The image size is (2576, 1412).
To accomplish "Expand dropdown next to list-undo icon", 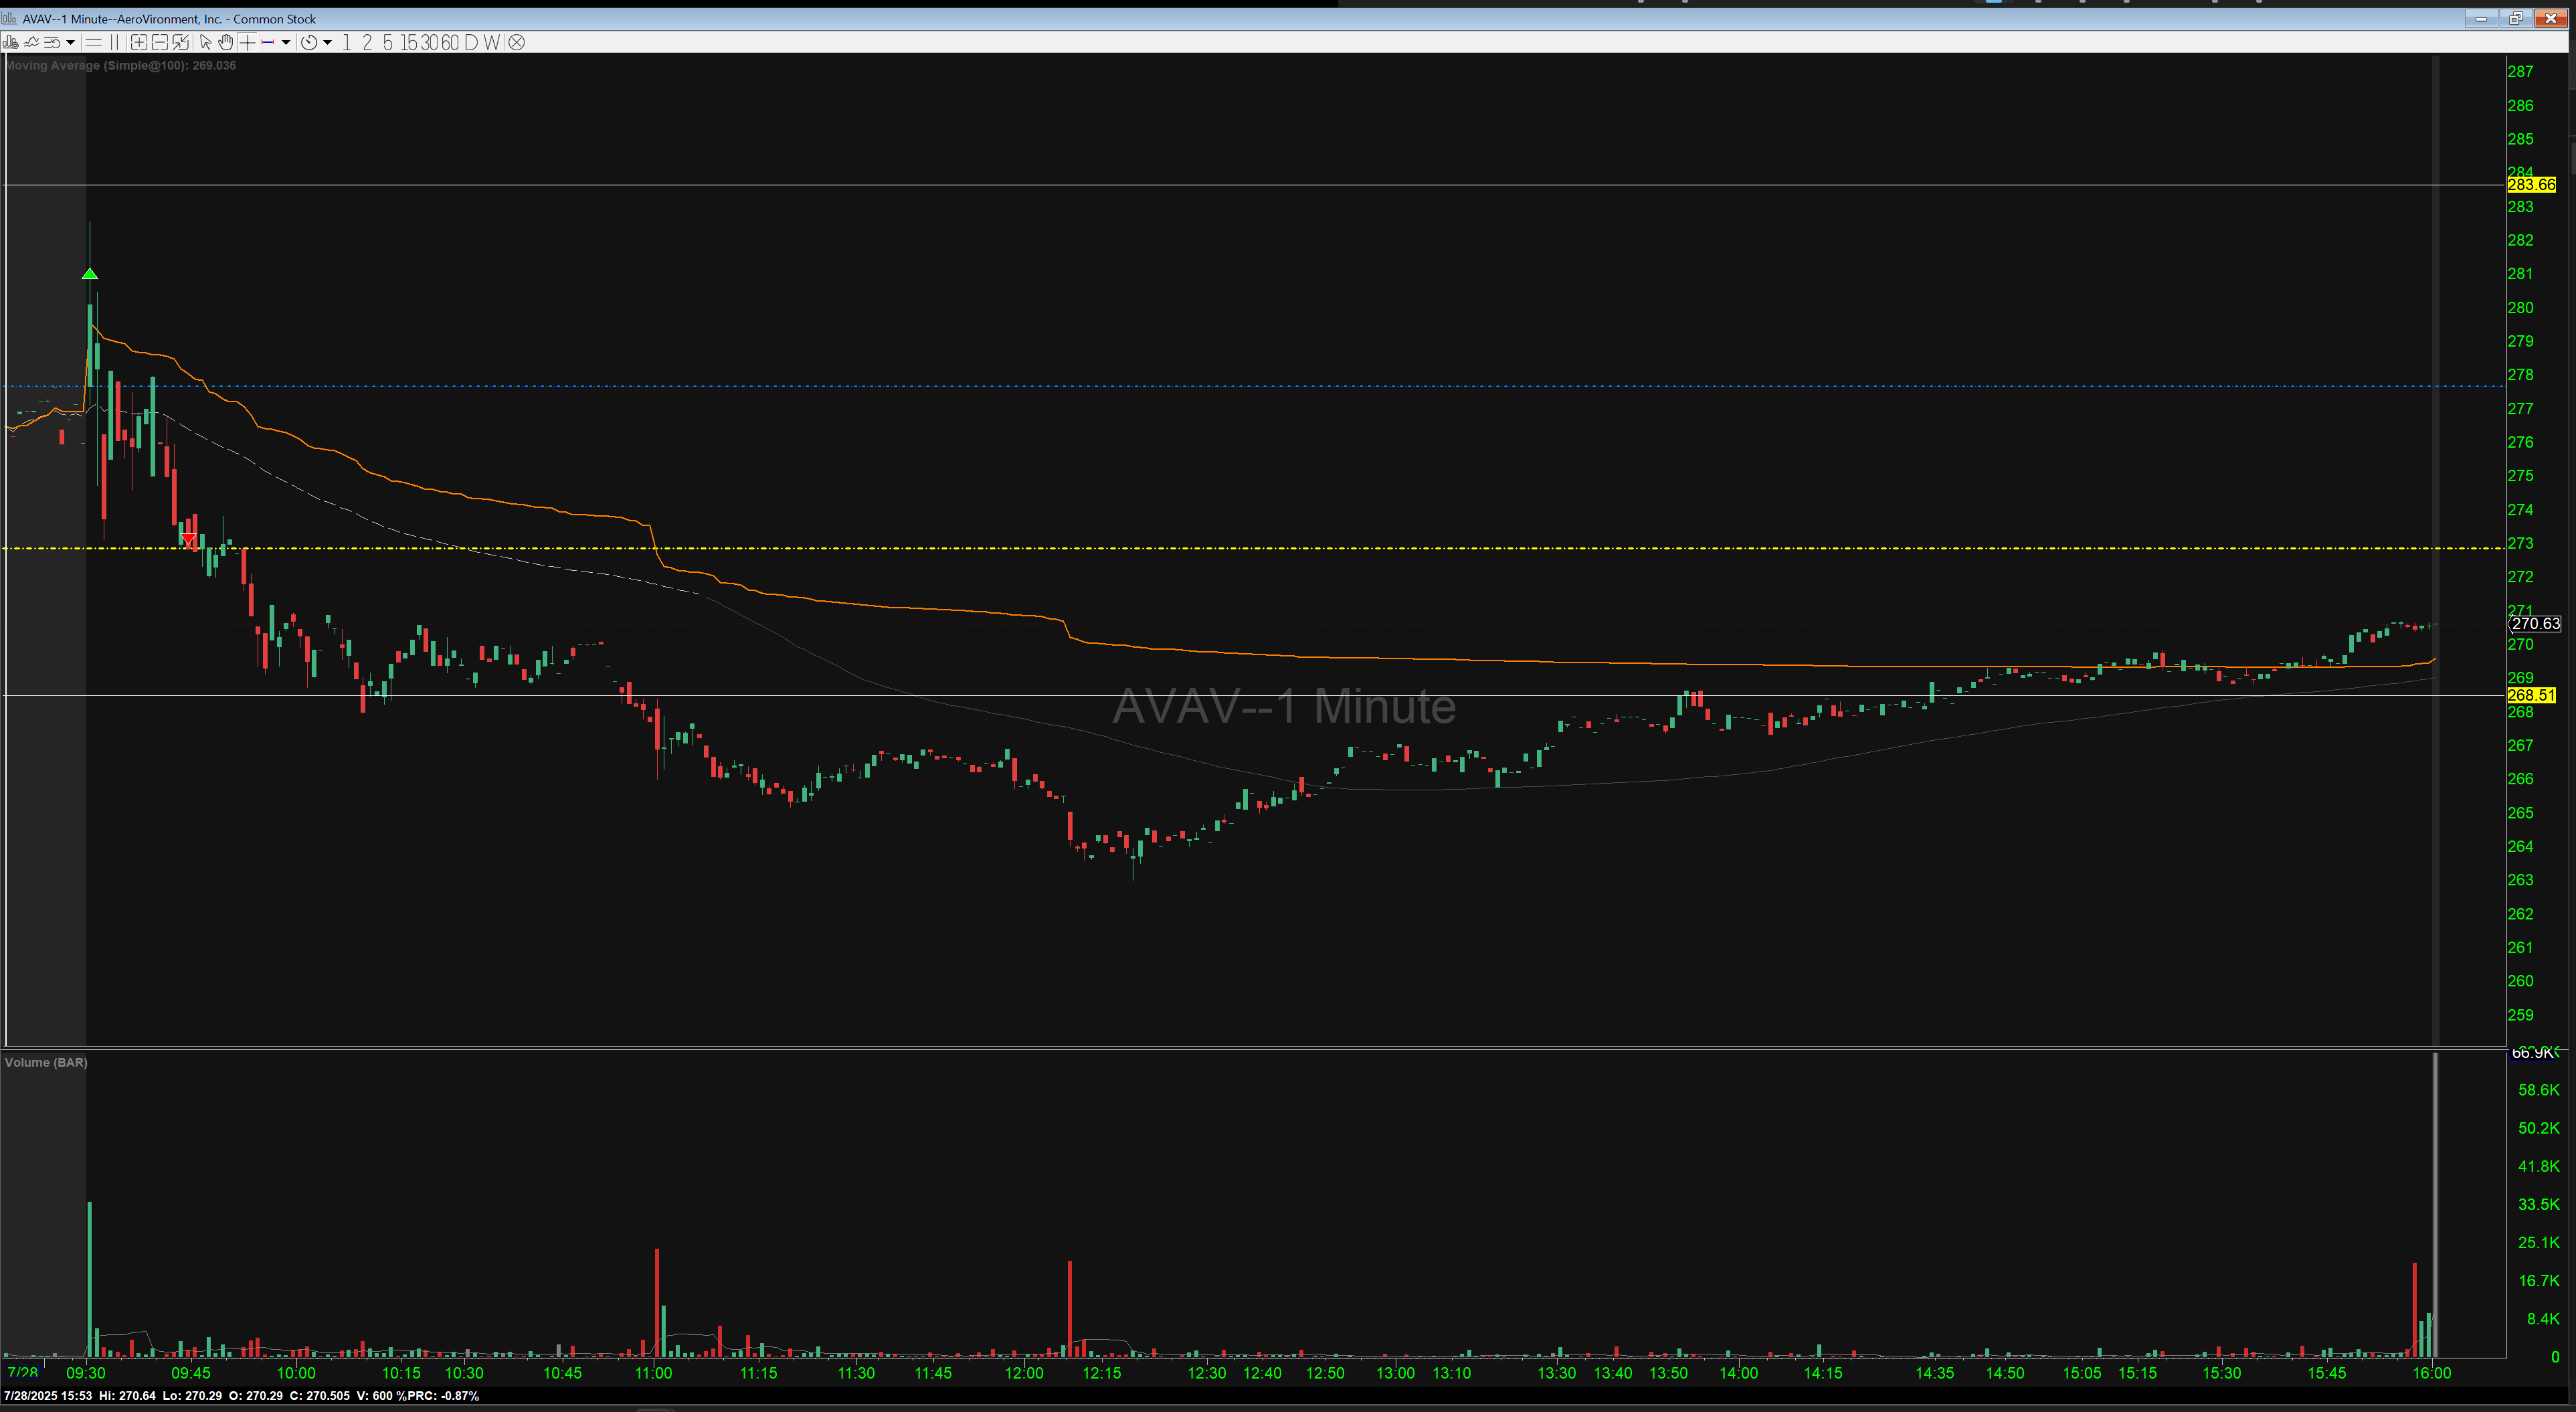I will click(x=70, y=43).
